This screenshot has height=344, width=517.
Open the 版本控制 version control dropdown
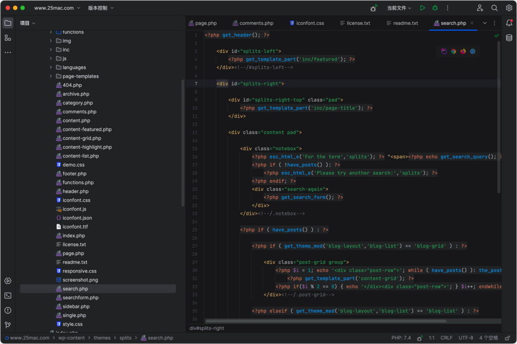point(101,8)
